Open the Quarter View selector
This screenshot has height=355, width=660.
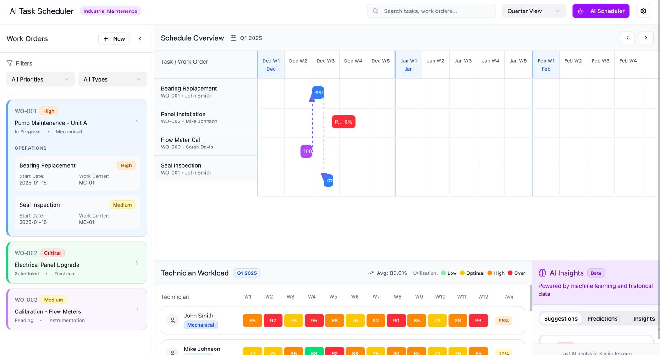tap(533, 11)
